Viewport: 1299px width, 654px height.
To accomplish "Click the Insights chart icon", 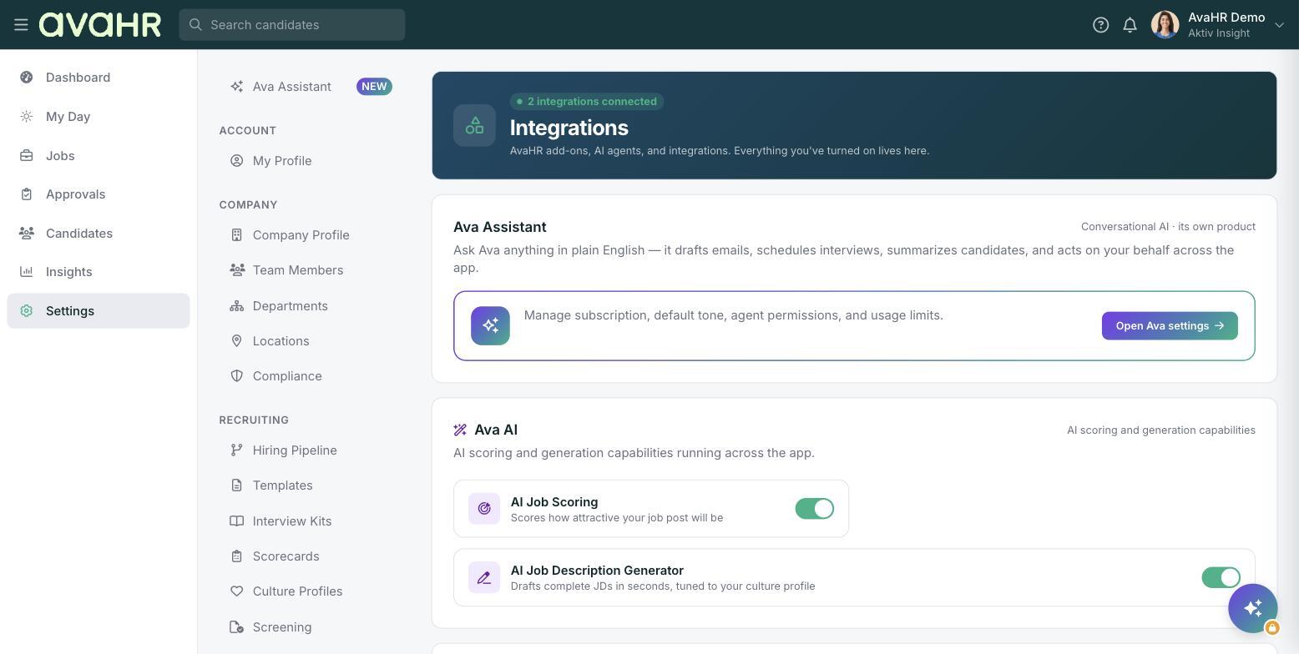I will pyautogui.click(x=27, y=272).
